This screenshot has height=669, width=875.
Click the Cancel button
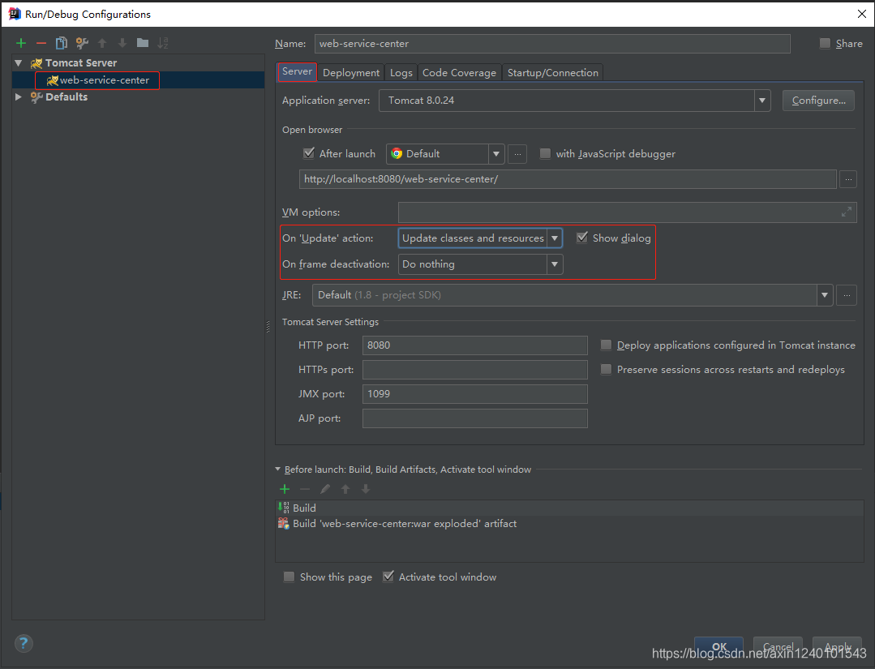(x=778, y=646)
